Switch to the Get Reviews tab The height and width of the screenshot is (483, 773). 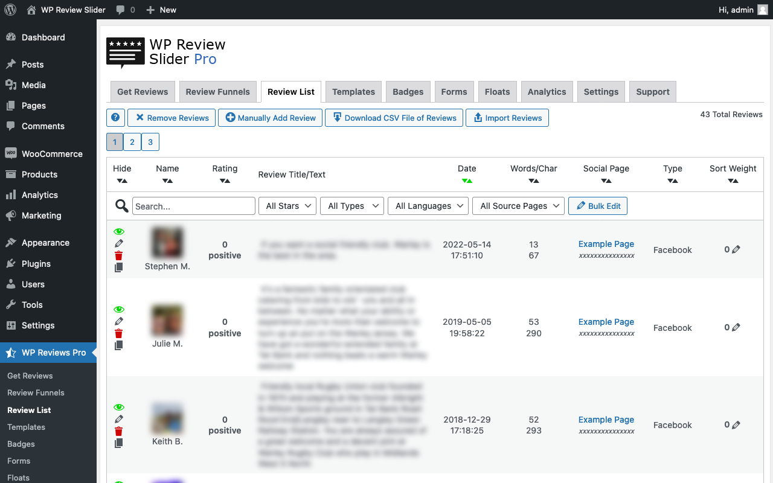point(143,92)
